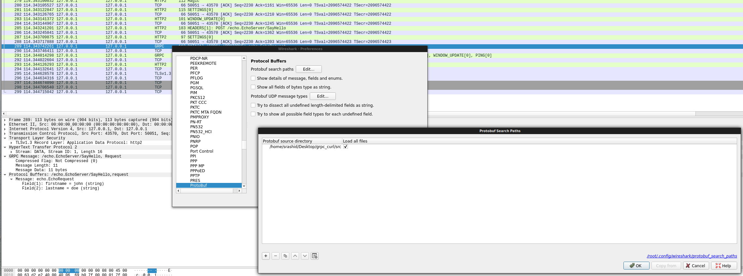The image size is (743, 276).
Task: Remove the selected search path entry
Action: click(276, 256)
